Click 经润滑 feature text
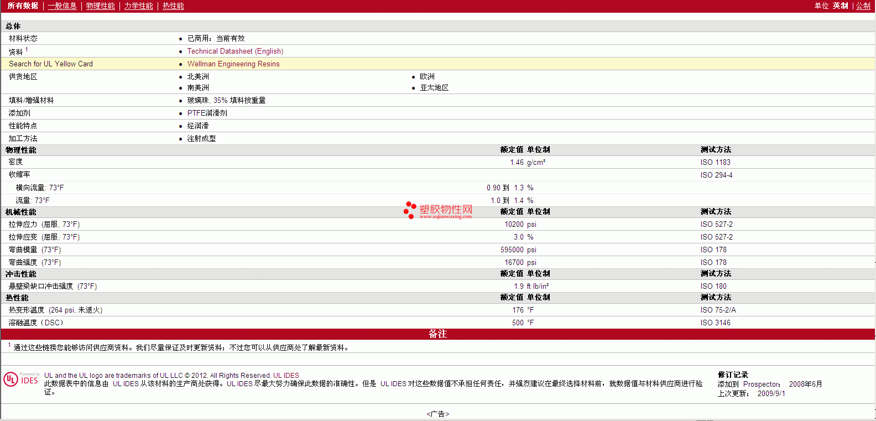Screen dimensions: 876x421 (x=198, y=126)
